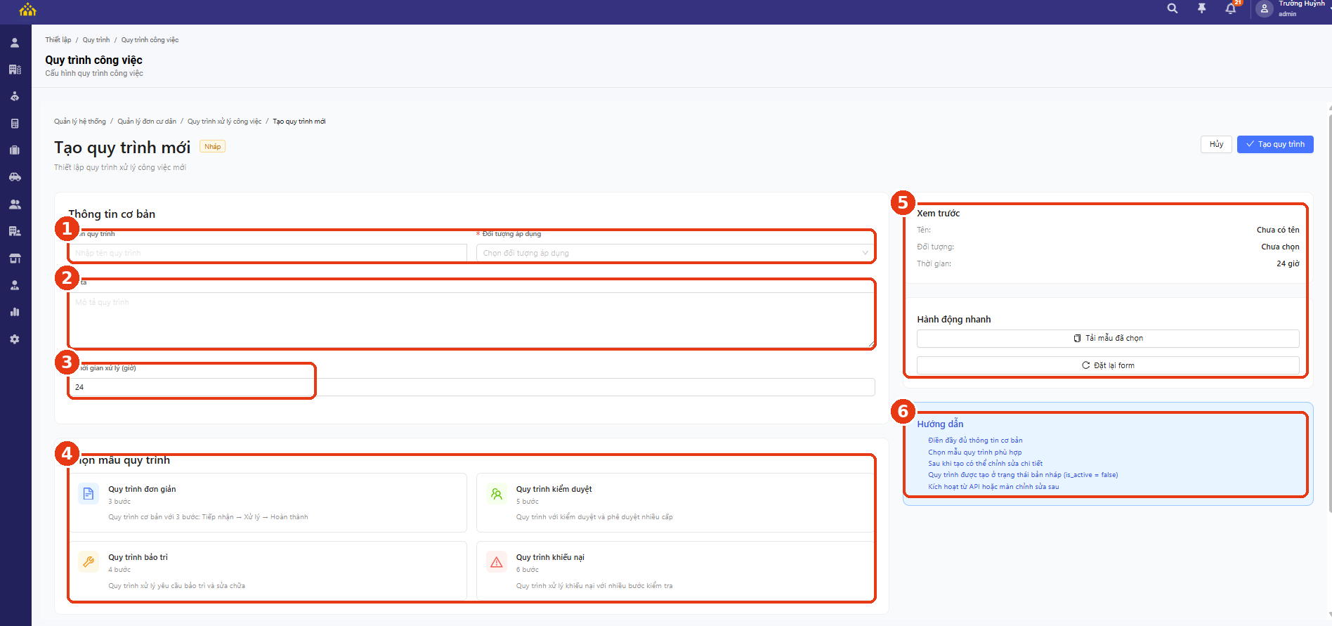
Task: Click the user avatar icon beside Trường Huỳnh
Action: pos(1265,8)
